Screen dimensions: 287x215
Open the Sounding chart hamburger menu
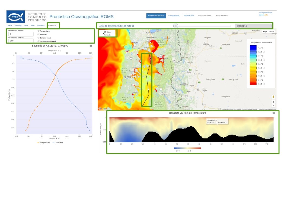(91, 46)
